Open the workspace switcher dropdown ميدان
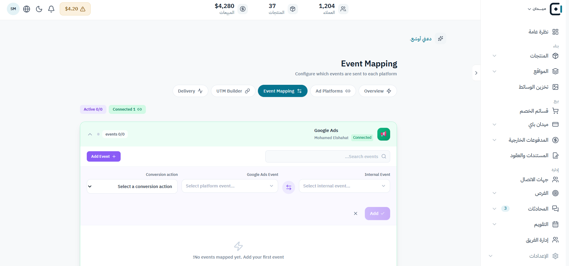569x266 pixels. pos(537,9)
